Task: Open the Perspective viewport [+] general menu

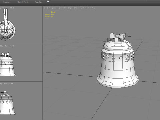Action: click(x=46, y=8)
